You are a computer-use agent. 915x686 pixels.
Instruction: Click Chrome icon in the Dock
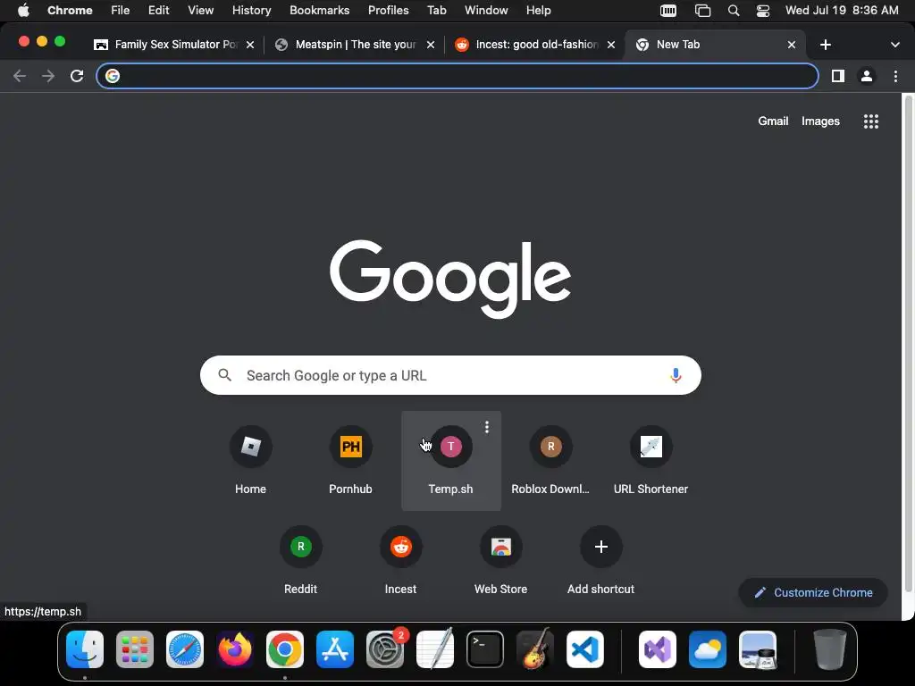(x=285, y=649)
